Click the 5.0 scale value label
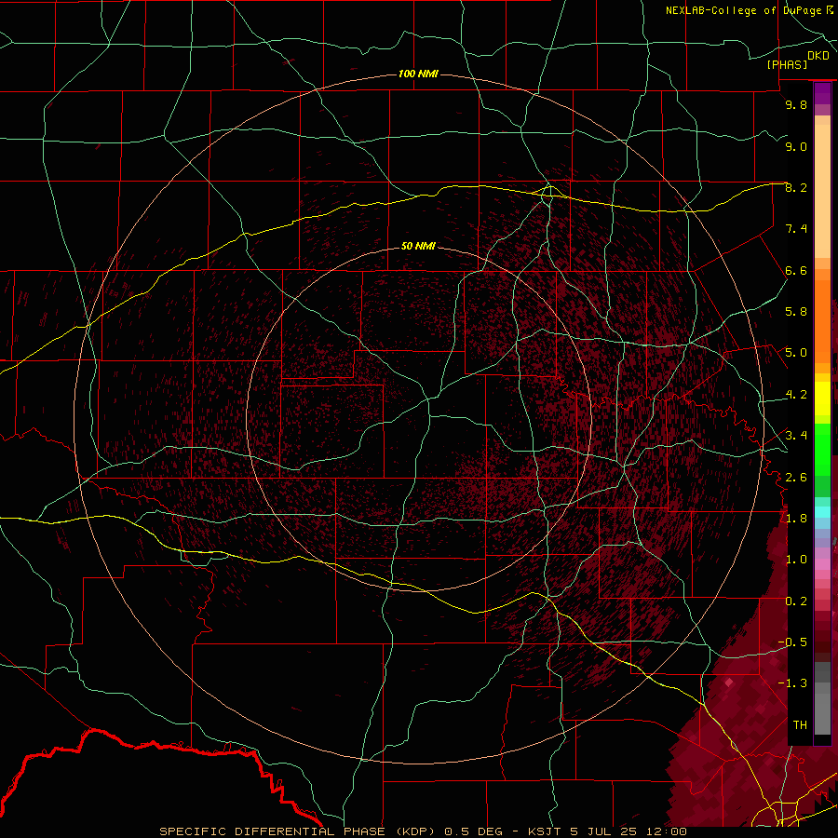This screenshot has width=838, height=838. coord(796,353)
